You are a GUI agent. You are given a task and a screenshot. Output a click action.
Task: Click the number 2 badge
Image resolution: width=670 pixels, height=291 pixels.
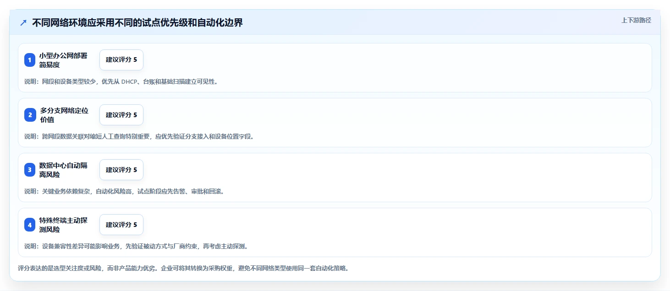coord(30,115)
